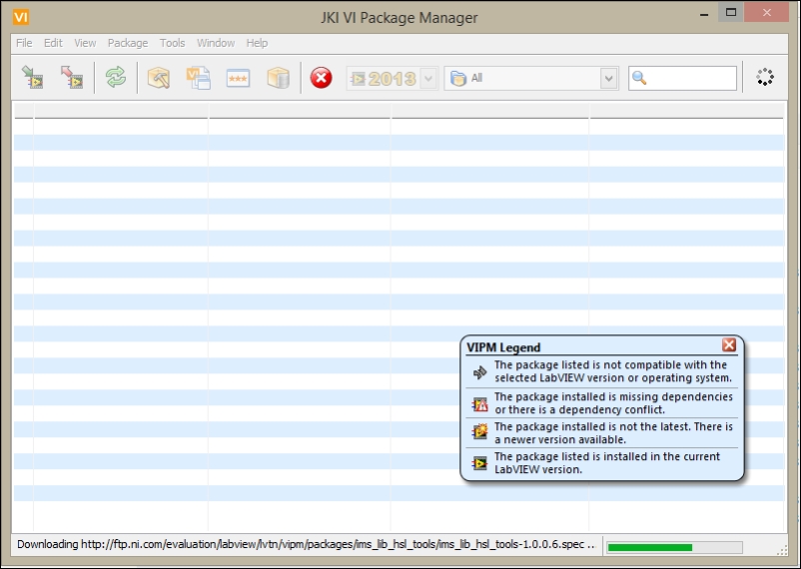
Task: Minimize the JKI VI Package Manager window
Action: (704, 14)
